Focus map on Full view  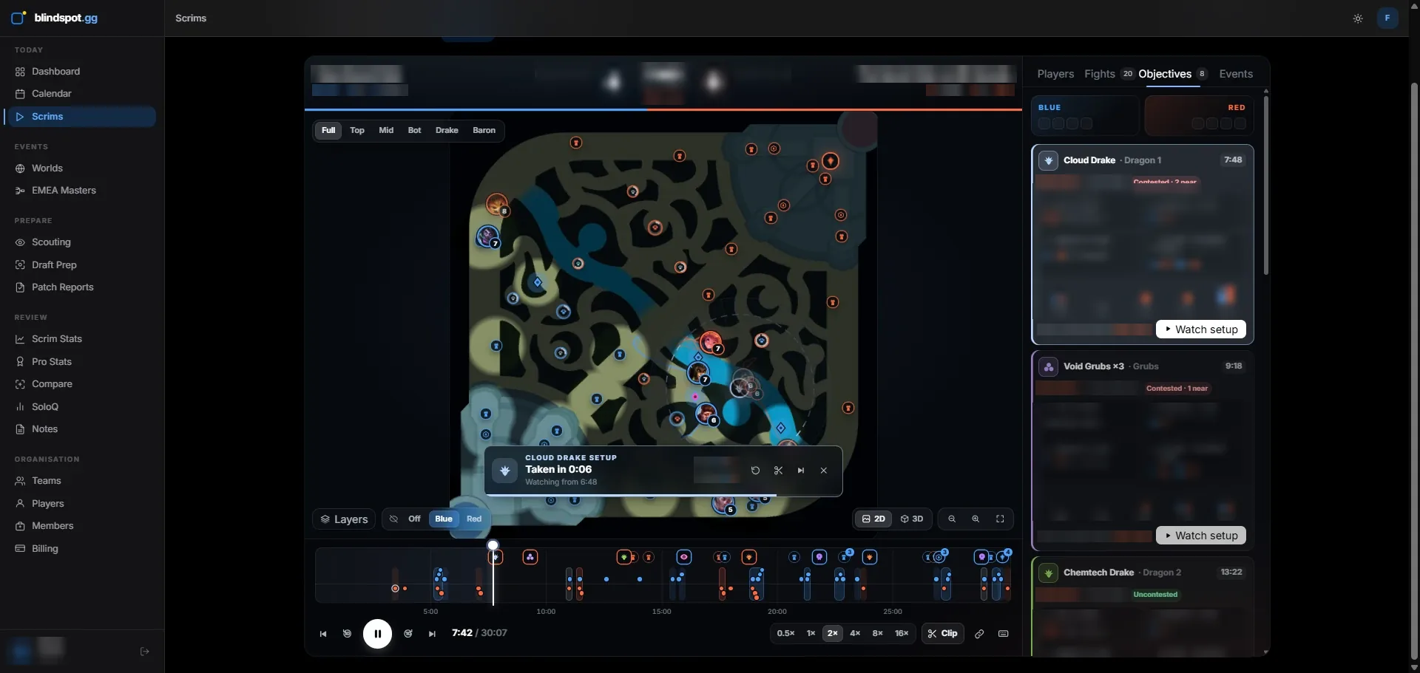[328, 131]
